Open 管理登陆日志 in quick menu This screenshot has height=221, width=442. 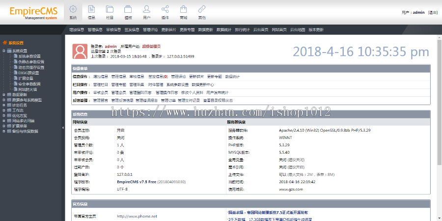[140, 92]
